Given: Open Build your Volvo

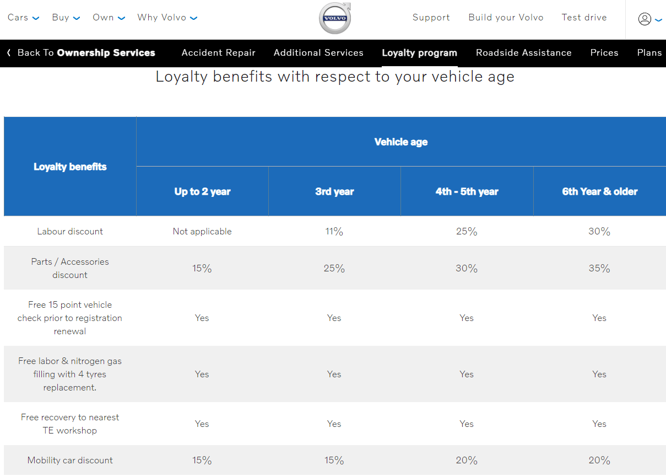Looking at the screenshot, I should 506,18.
